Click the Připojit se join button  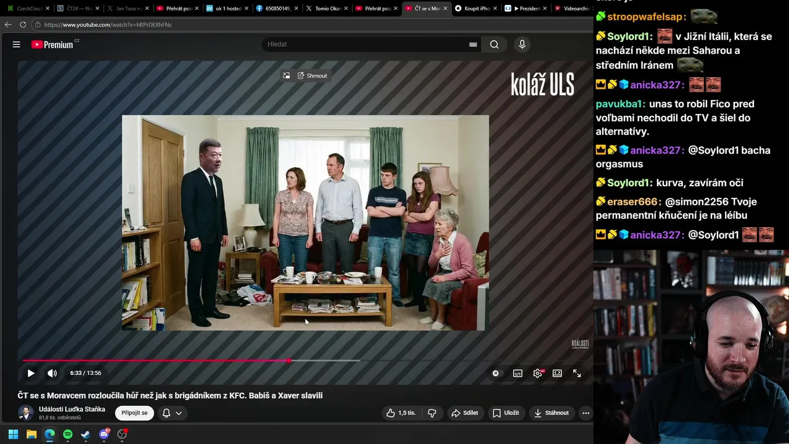[134, 413]
